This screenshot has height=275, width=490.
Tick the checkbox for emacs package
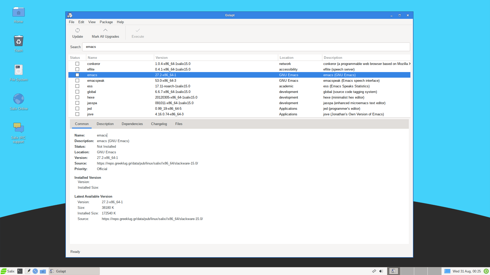point(77,75)
